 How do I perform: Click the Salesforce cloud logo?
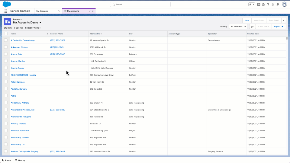7,4
